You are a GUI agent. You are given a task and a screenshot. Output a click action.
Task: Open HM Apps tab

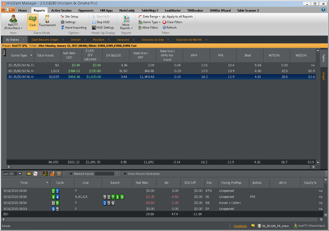tap(106, 10)
